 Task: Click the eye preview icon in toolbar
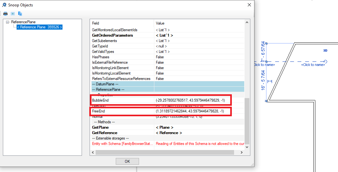(x=13, y=14)
